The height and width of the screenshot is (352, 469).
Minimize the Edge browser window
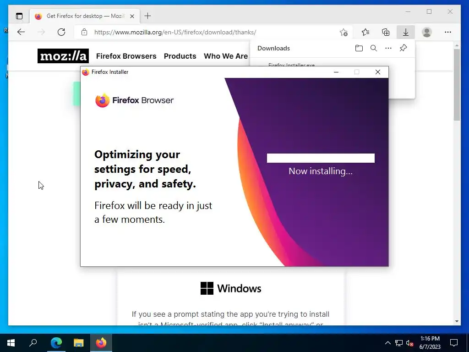tap(408, 11)
